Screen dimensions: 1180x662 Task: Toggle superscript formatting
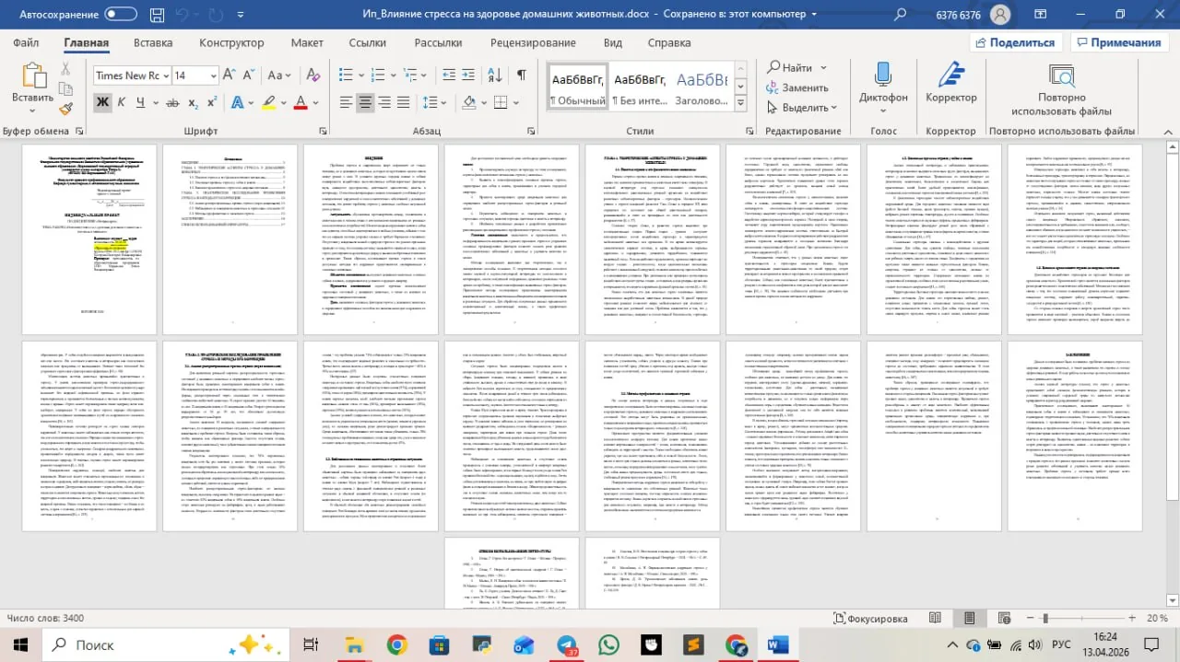(x=212, y=102)
